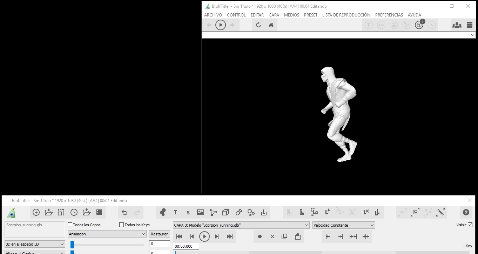Step to the previous key
478x254 pixels.
pyautogui.click(x=192, y=236)
